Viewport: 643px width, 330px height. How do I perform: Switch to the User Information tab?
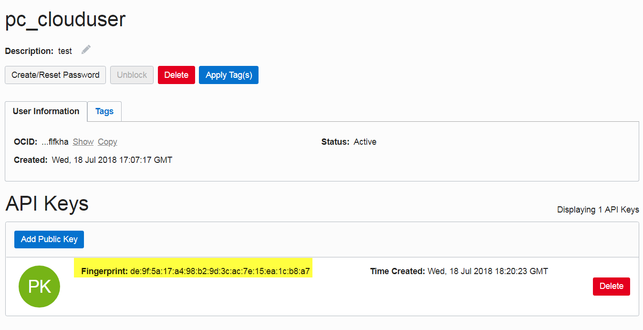46,111
